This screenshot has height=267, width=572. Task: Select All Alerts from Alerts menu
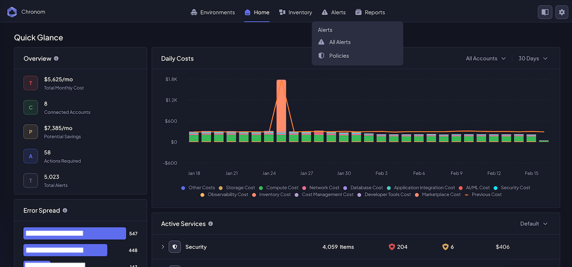click(340, 42)
